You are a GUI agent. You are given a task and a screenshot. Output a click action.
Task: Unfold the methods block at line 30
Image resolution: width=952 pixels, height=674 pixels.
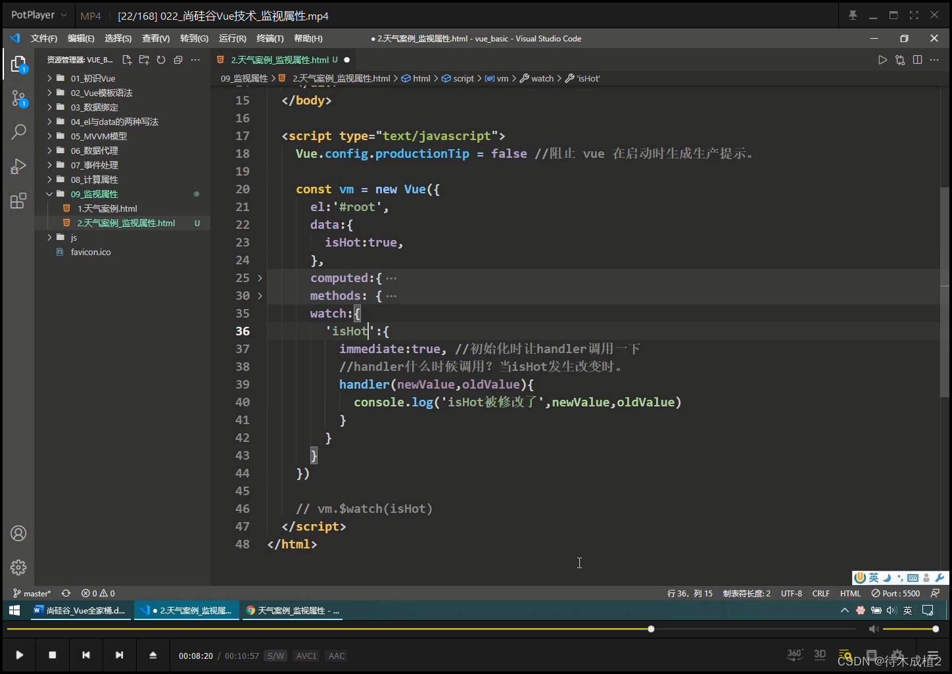260,296
